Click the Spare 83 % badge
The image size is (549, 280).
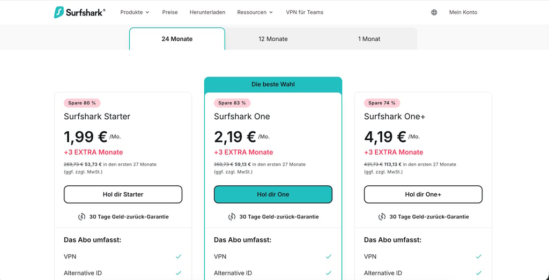point(232,103)
